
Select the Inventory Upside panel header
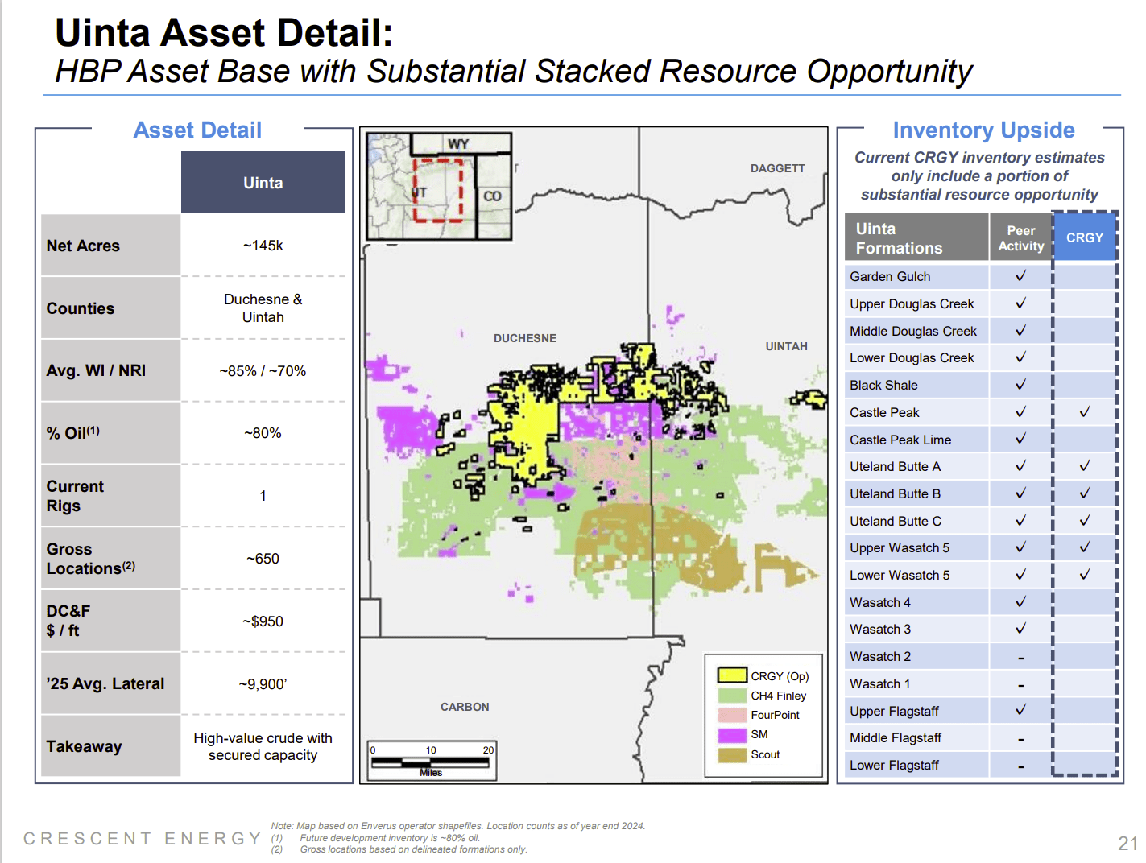tap(983, 130)
